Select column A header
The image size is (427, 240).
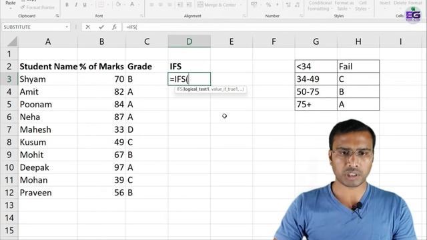pyautogui.click(x=48, y=41)
